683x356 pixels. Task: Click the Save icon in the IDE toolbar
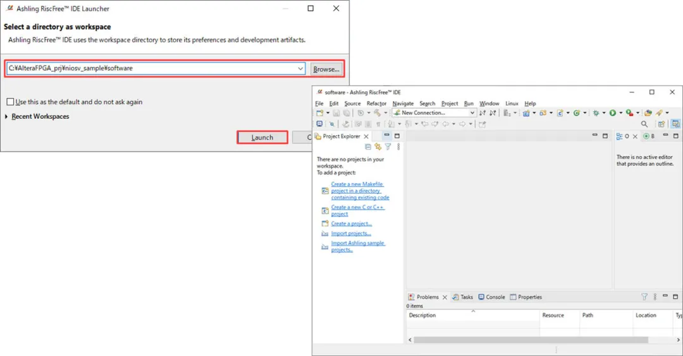click(x=336, y=113)
